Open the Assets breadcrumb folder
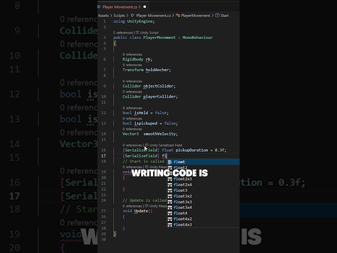Image resolution: width=337 pixels, height=253 pixels. pyautogui.click(x=103, y=16)
